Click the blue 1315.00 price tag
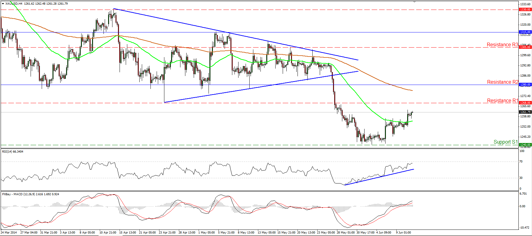532x236 pixels. [525, 32]
